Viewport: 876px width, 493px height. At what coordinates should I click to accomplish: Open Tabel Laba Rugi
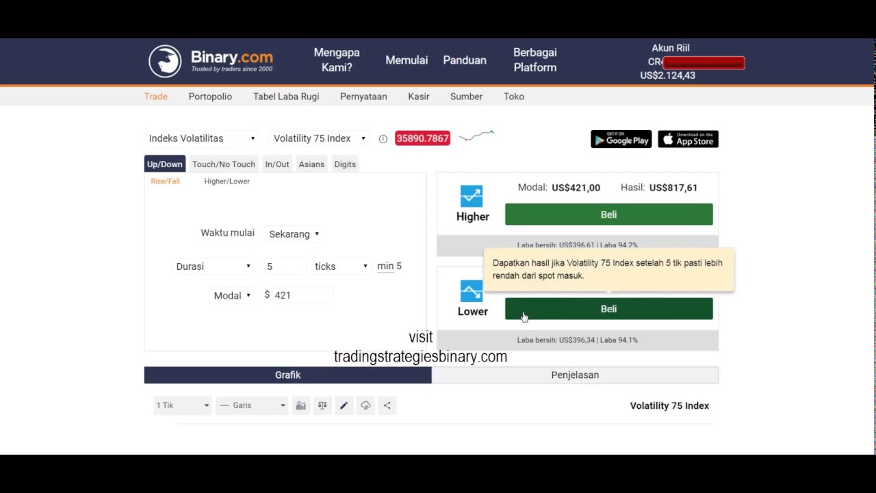click(286, 97)
